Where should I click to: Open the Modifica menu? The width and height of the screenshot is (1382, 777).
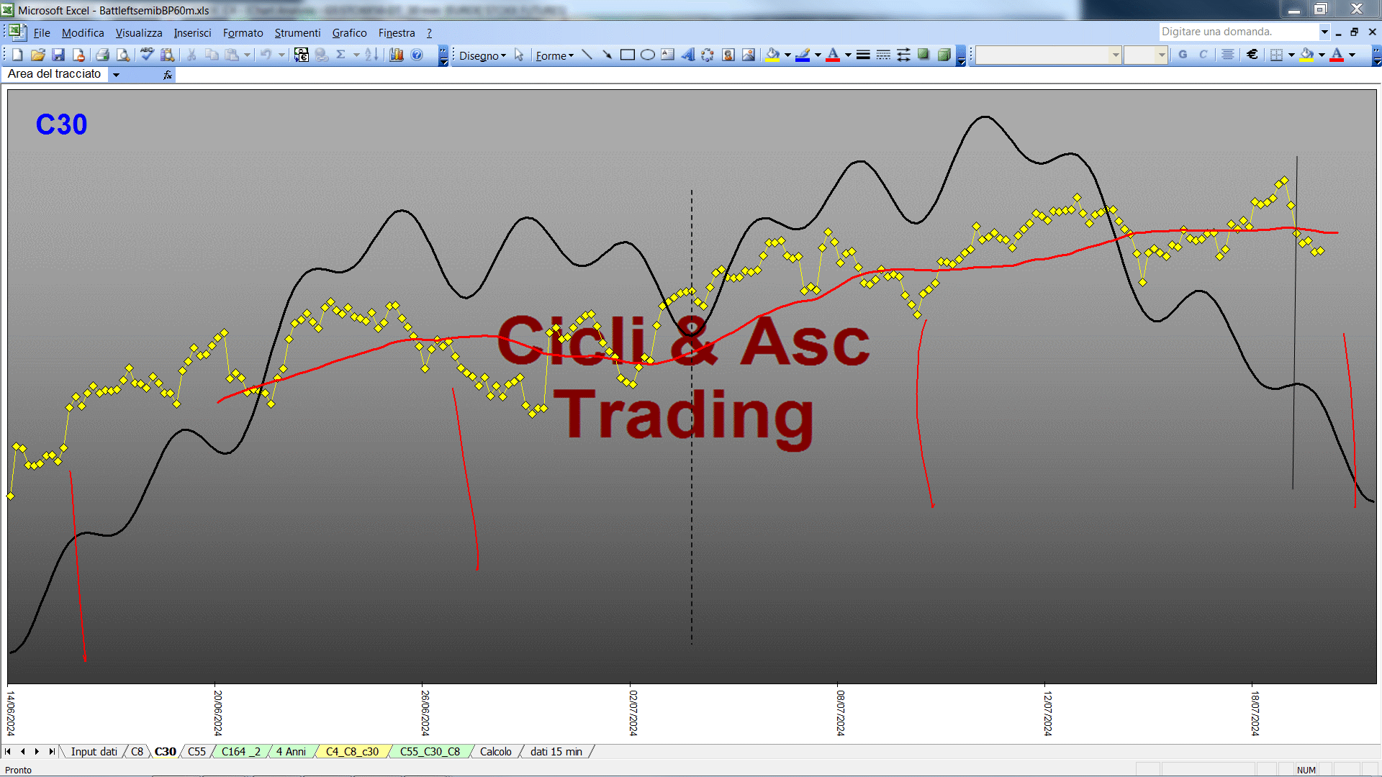tap(83, 33)
